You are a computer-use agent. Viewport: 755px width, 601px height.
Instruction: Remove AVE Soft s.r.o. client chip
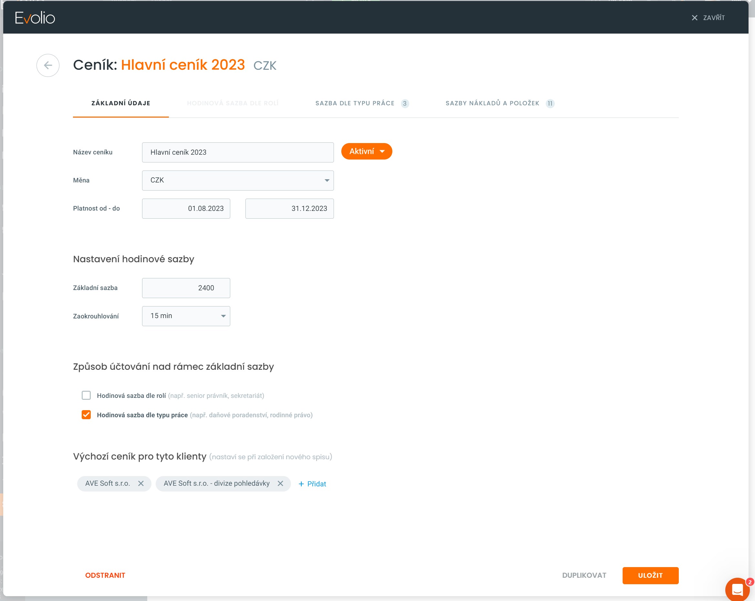pyautogui.click(x=141, y=483)
